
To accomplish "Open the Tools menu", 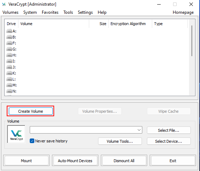I will pyautogui.click(x=68, y=12).
